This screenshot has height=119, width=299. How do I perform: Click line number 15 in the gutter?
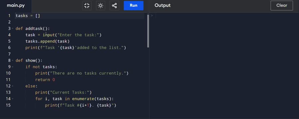pyautogui.click(x=8, y=105)
